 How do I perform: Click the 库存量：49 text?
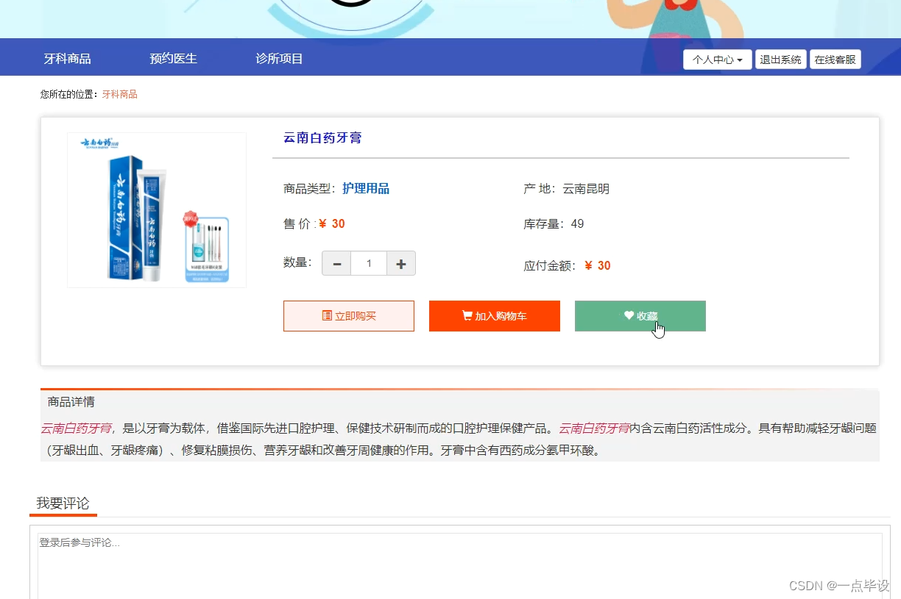pyautogui.click(x=554, y=224)
